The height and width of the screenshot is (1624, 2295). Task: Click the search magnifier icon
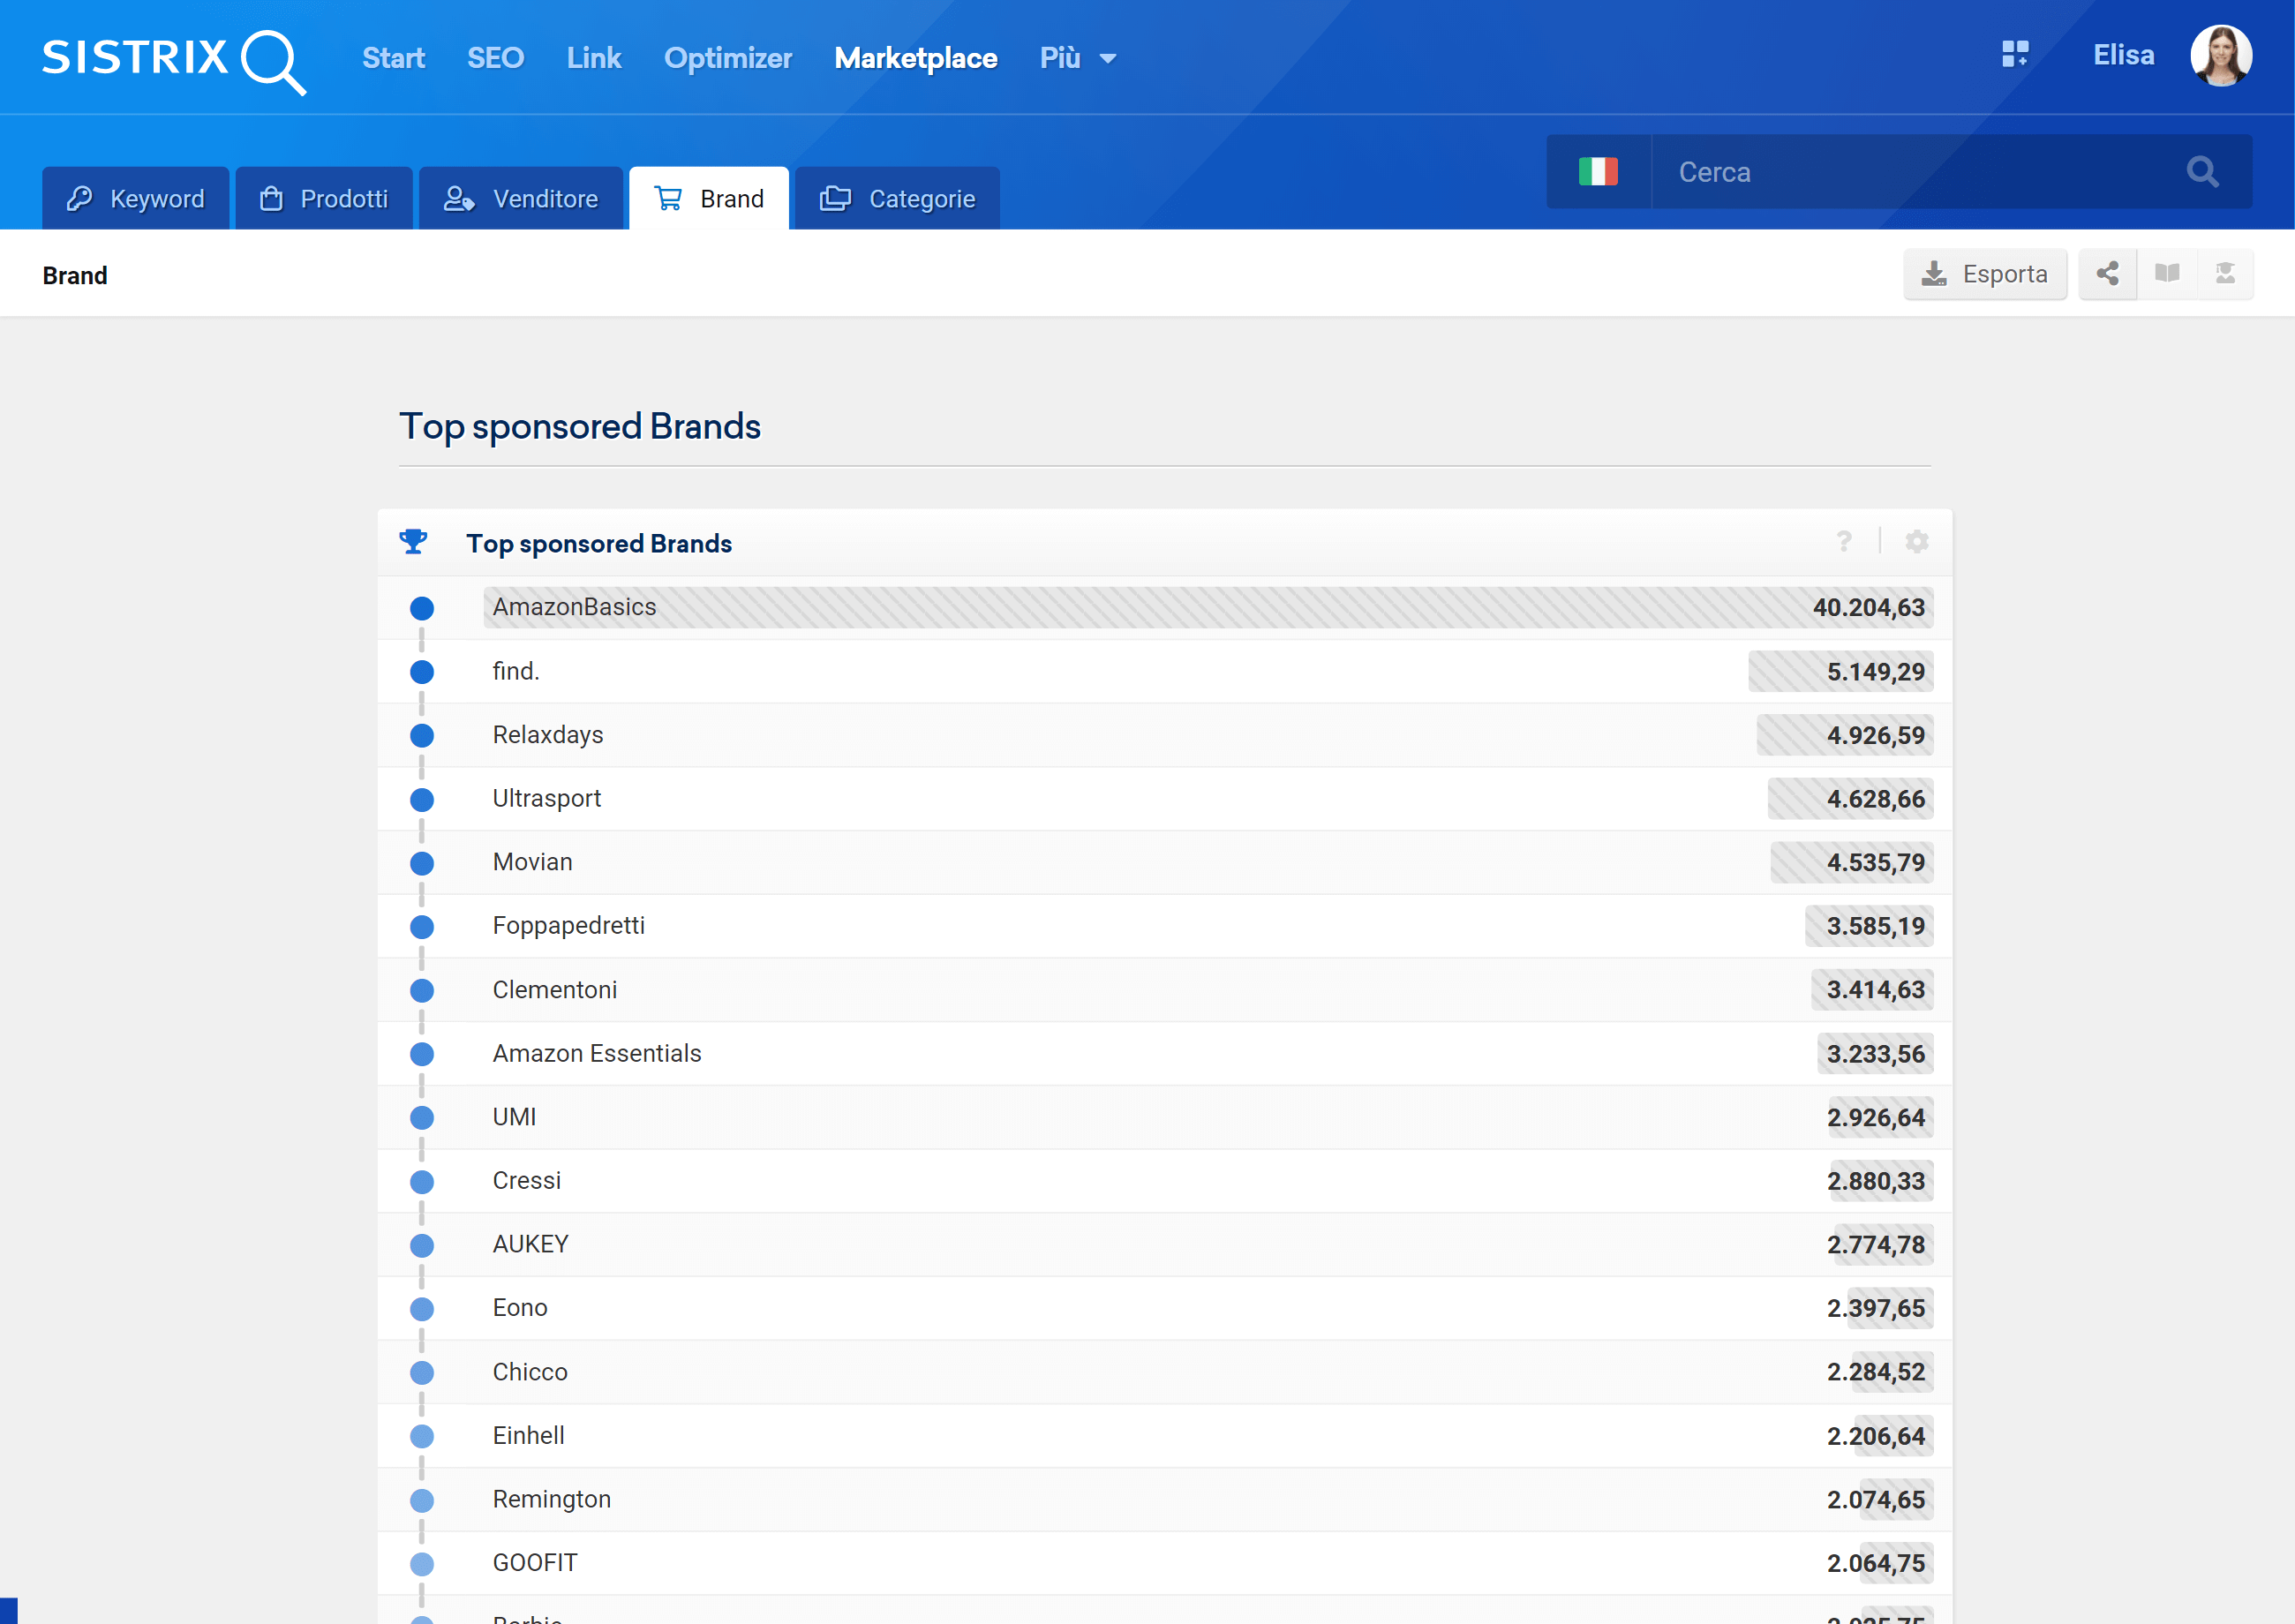tap(2202, 172)
